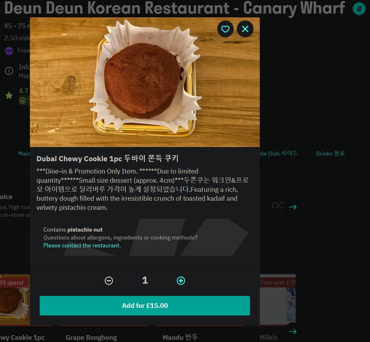
Task: Click the Deliveroo logo icon in header
Action: click(359, 9)
